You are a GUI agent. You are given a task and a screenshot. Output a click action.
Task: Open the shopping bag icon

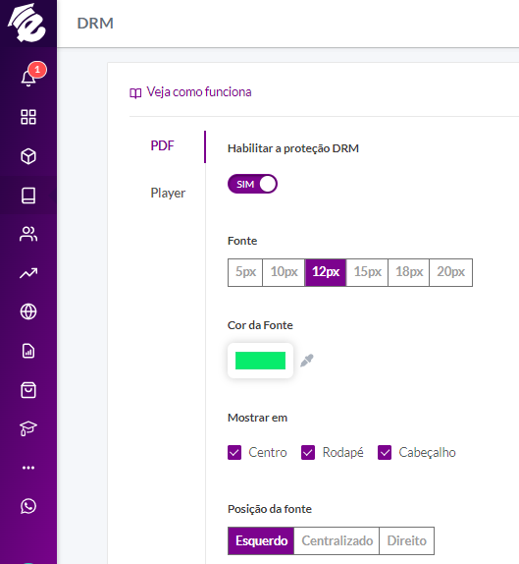[28, 390]
